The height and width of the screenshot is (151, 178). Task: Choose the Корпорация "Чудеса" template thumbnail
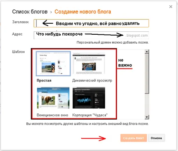(x=89, y=98)
